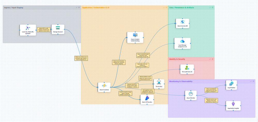258x122 pixels.
Task: Expand the Ingress / Input Staging group
Action: pyautogui.click(x=77, y=7)
